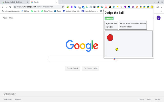Image resolution: width=164 pixels, height=102 pixels.
Task: Open the Google Translate extension icon
Action: click(x=75, y=7)
